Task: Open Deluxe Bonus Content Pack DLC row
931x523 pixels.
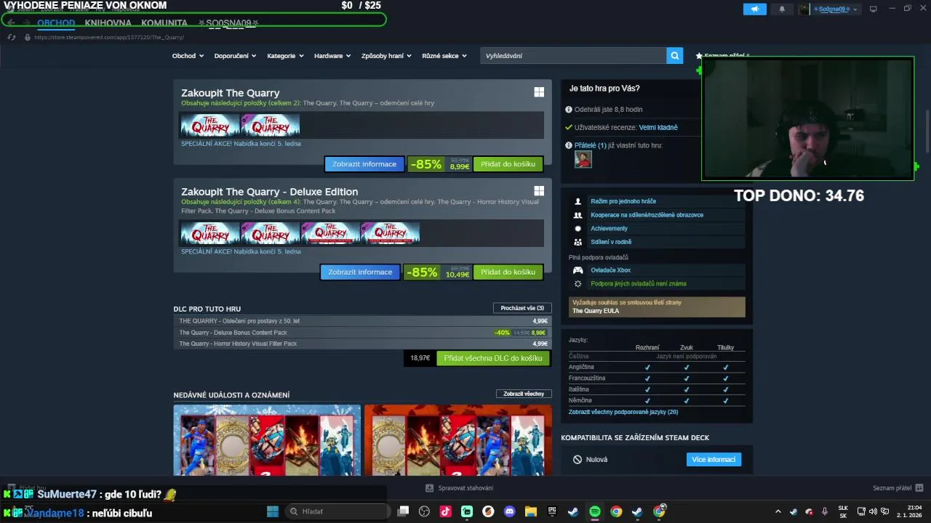Action: (x=362, y=333)
